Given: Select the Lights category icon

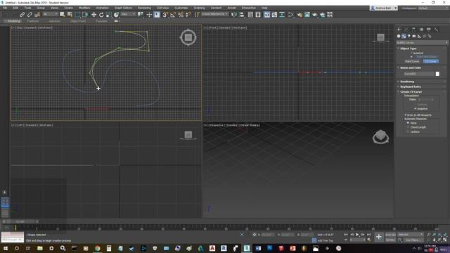Looking at the screenshot, I should click(x=409, y=36).
